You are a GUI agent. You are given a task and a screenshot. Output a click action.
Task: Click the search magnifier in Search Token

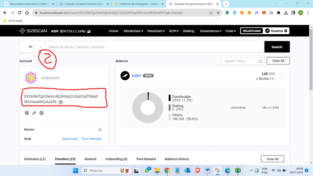[x=260, y=61]
